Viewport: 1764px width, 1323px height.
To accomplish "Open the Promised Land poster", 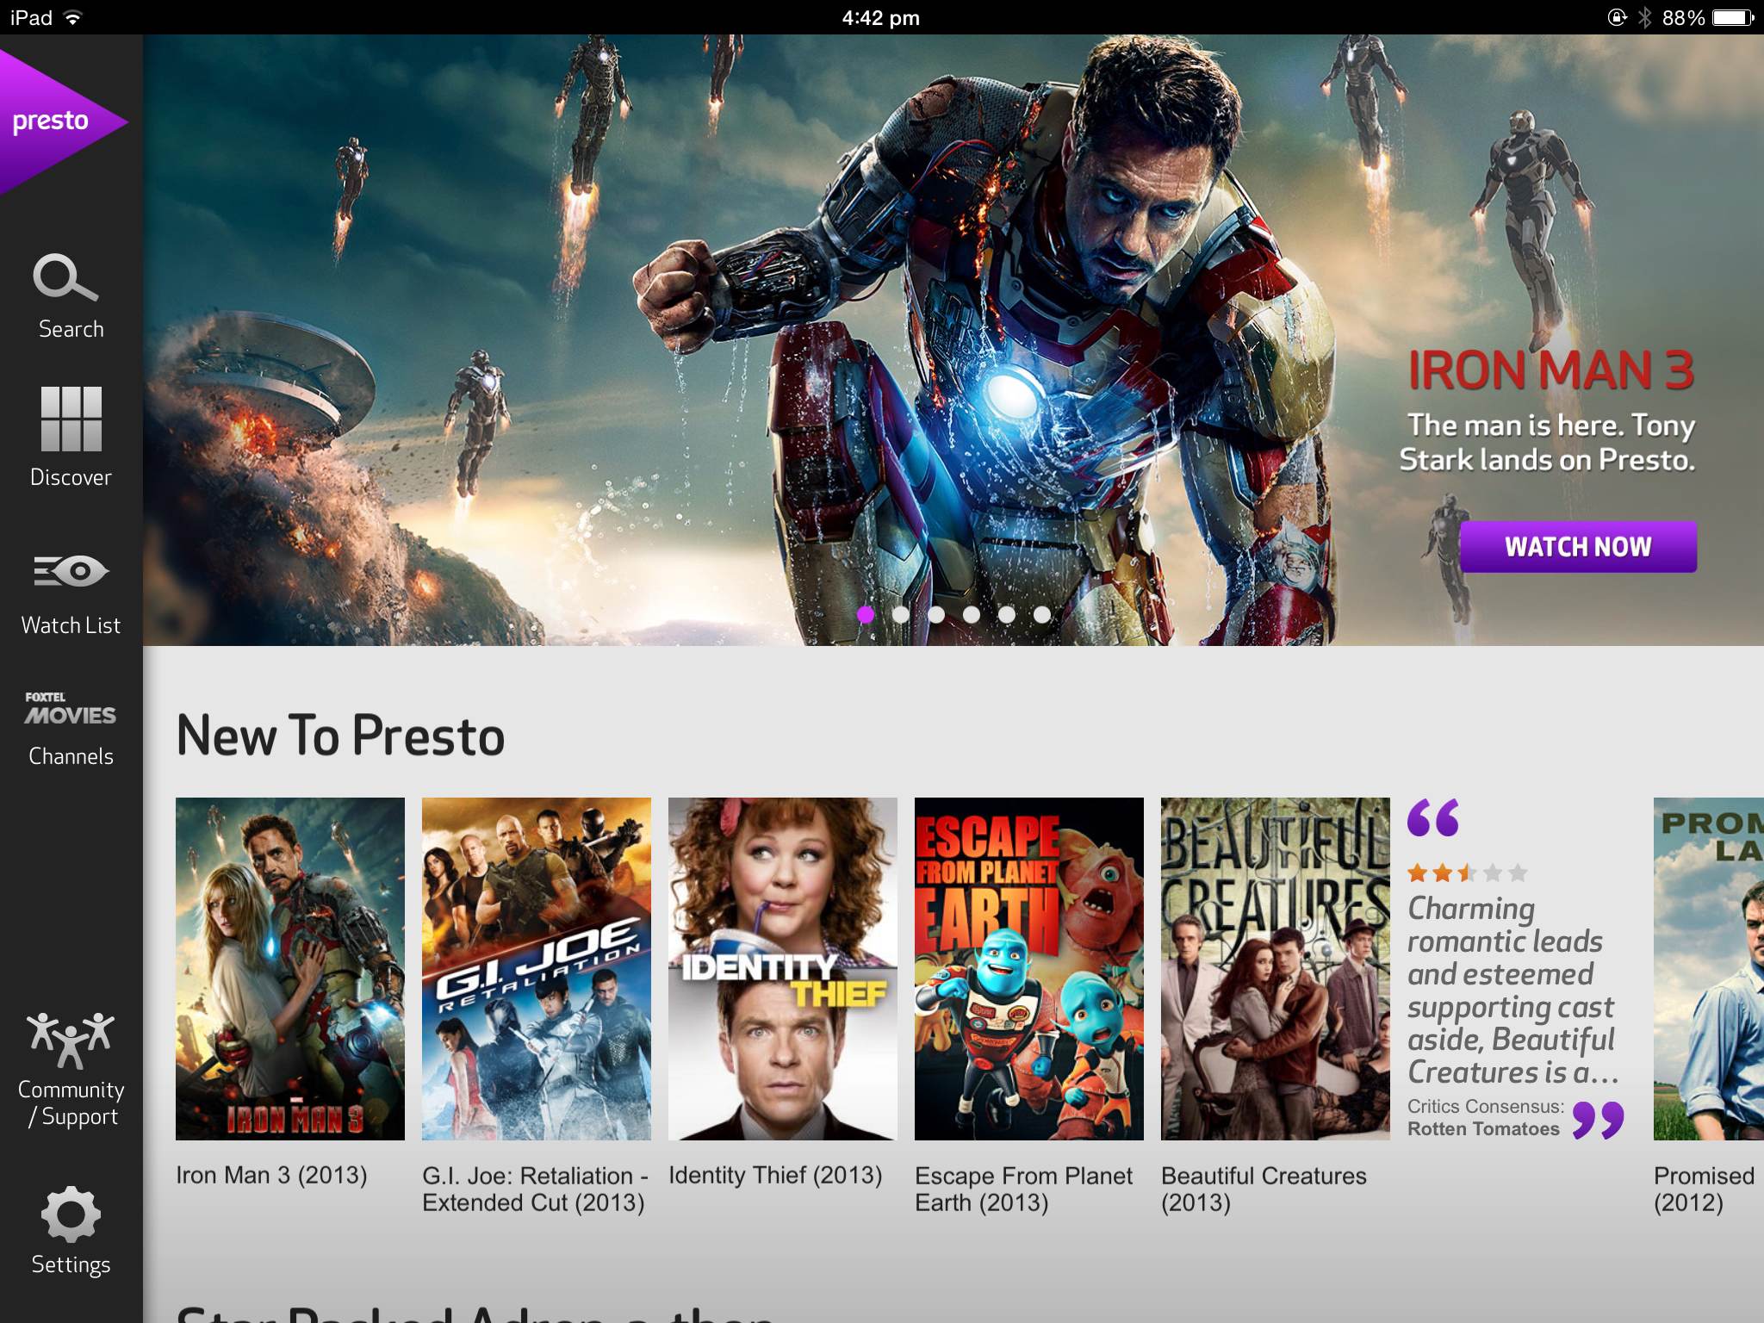I will (1709, 969).
